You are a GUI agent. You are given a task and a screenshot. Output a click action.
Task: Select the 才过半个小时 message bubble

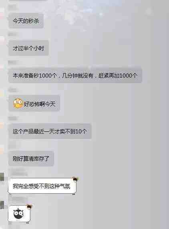click(28, 48)
